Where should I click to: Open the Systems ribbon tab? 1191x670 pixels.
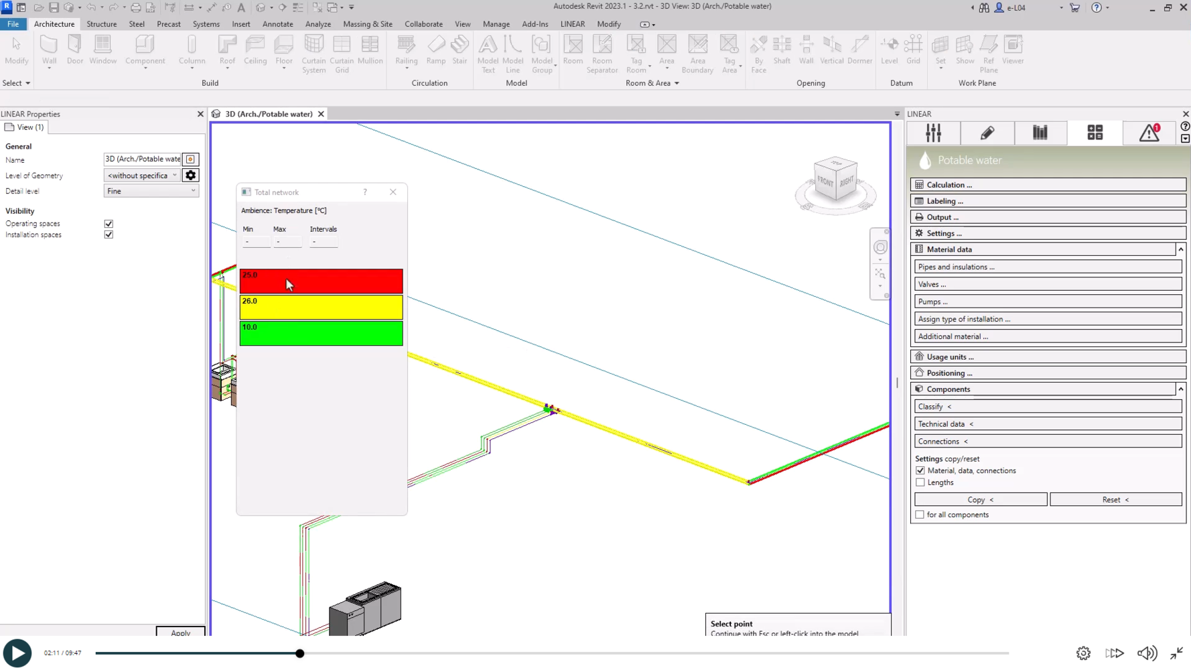point(206,24)
